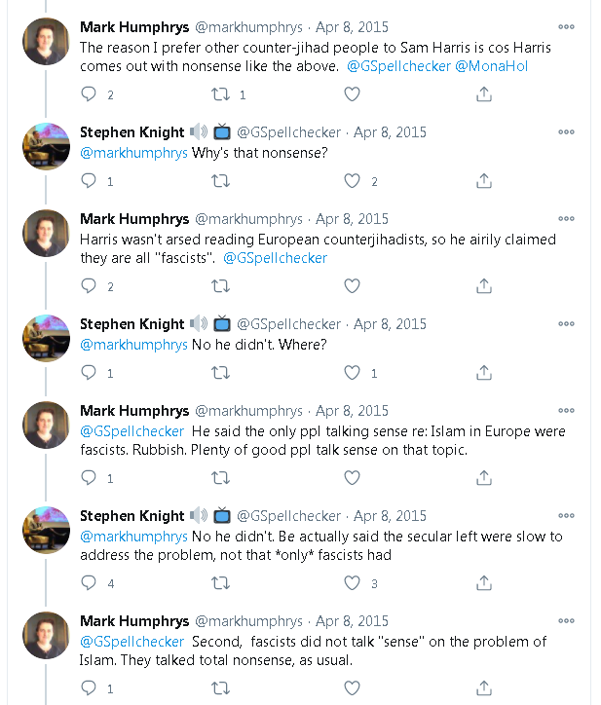Open more options menu on first tweet

[566, 26]
